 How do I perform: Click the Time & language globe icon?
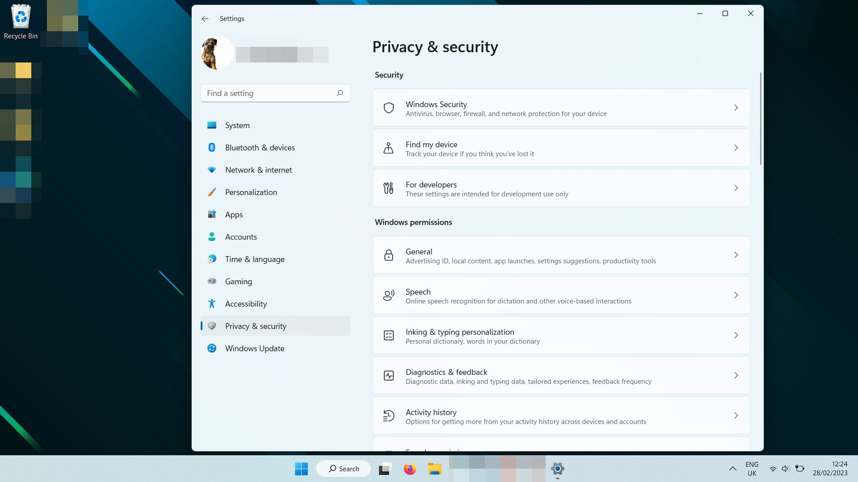(x=212, y=259)
